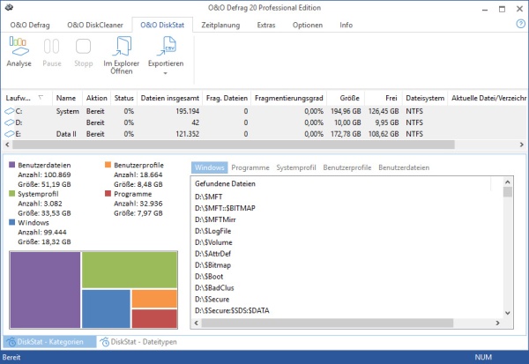Select file D:\$LogFile

[212, 231]
